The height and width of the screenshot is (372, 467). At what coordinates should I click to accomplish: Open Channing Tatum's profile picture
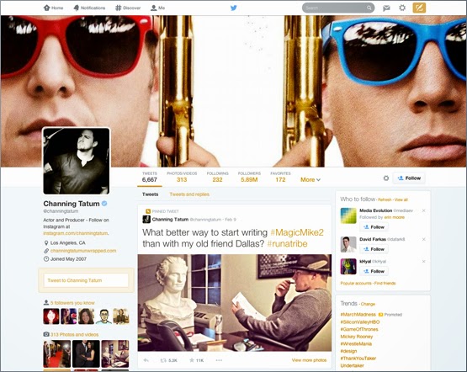(77, 161)
